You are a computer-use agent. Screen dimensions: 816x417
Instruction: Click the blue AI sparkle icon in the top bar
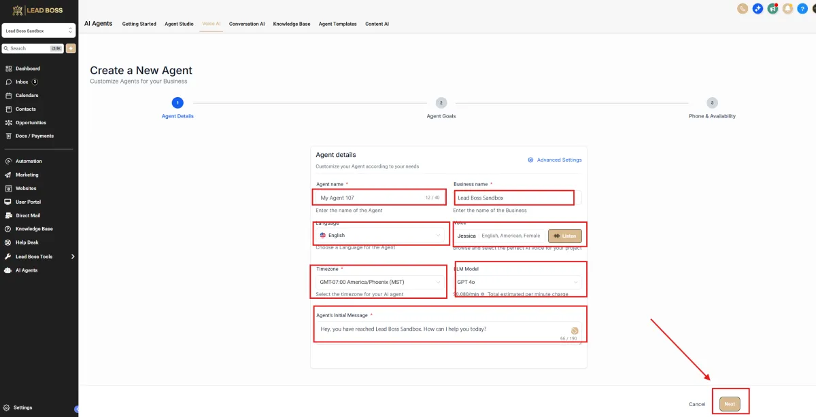pos(758,8)
